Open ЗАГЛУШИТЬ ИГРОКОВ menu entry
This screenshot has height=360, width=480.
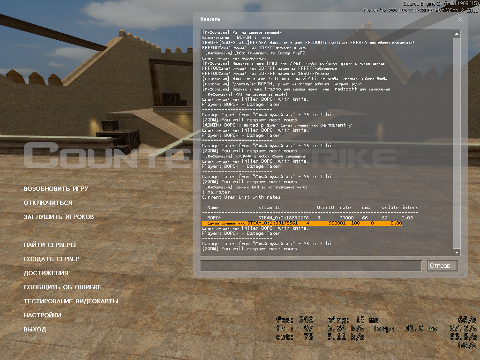[59, 217]
